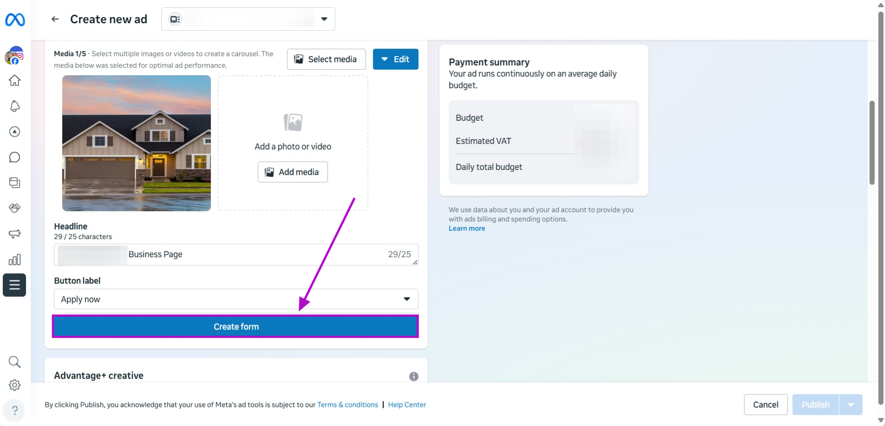887x426 pixels.
Task: Open the All tools hamburger menu
Action: click(x=14, y=285)
